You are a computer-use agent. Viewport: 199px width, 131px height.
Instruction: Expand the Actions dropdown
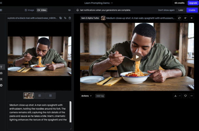point(87,96)
